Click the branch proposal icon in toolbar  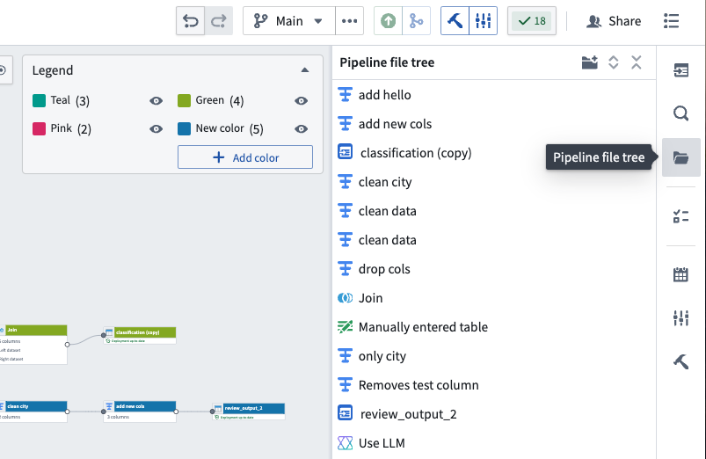416,21
